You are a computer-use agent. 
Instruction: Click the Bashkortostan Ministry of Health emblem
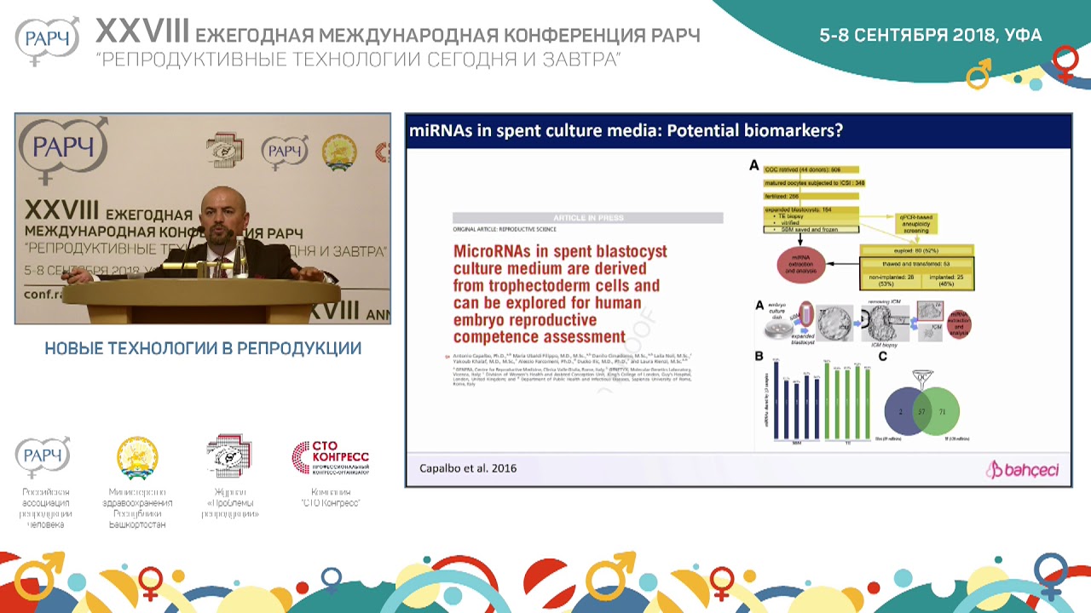tap(137, 458)
